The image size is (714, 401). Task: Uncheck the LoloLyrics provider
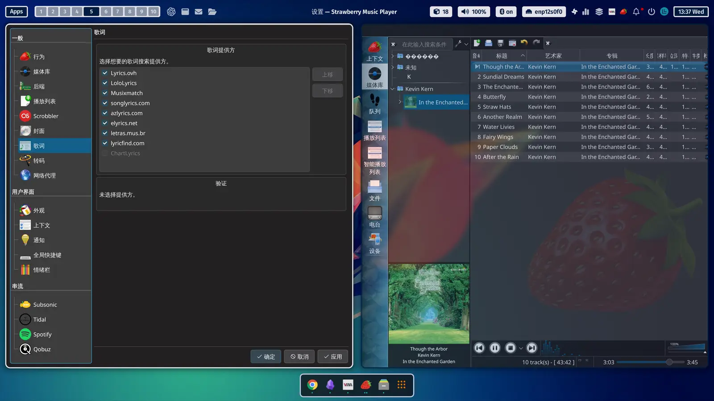coord(105,83)
